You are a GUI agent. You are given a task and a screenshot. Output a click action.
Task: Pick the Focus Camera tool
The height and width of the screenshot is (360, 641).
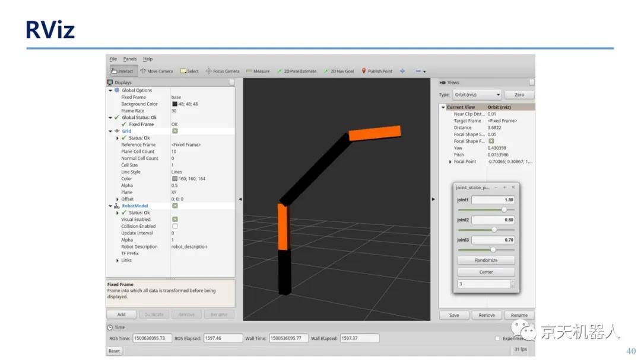point(223,71)
